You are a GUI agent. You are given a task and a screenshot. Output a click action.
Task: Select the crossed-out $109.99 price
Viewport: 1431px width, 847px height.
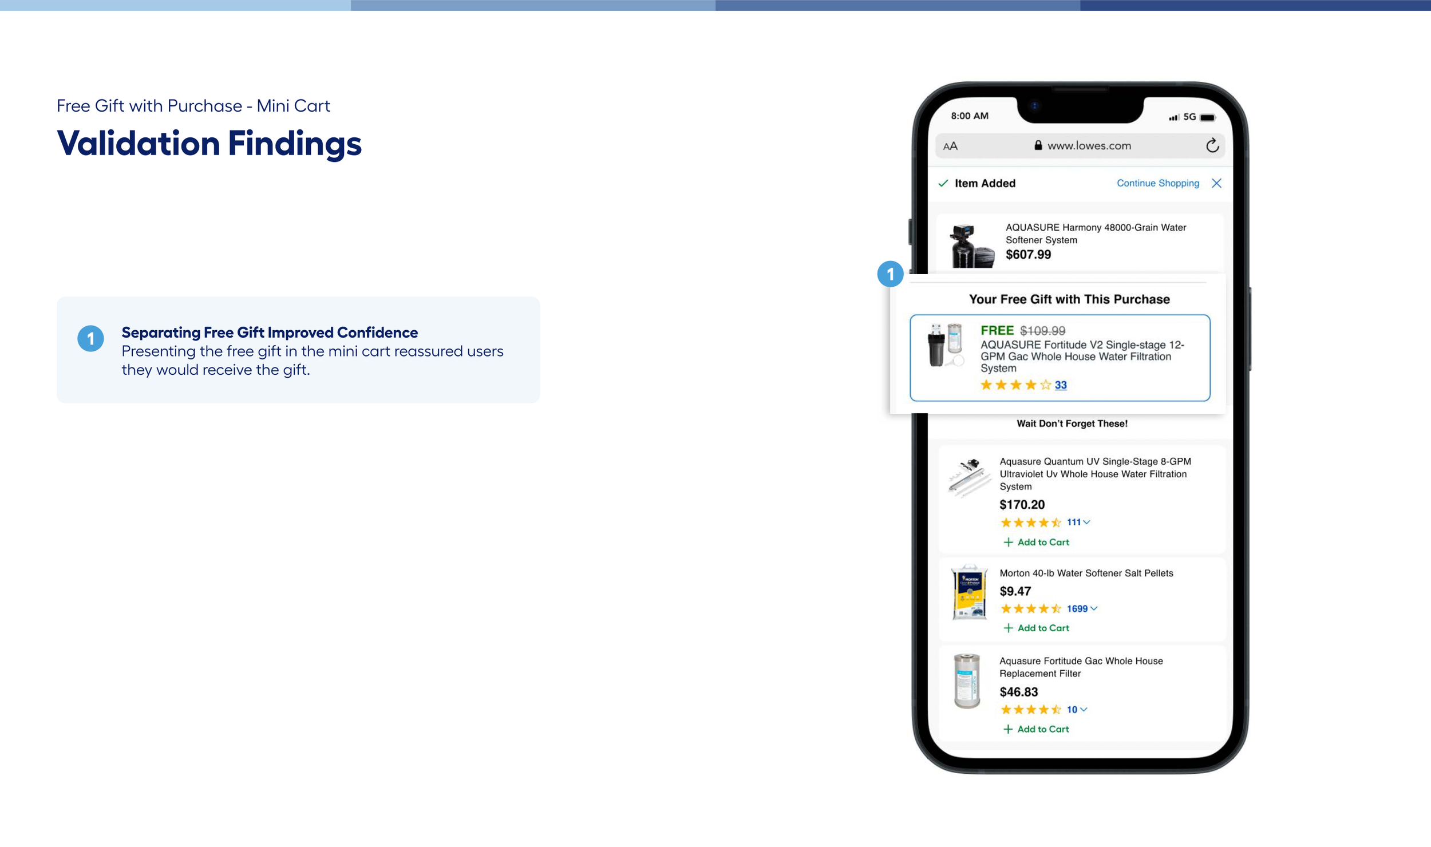1042,331
